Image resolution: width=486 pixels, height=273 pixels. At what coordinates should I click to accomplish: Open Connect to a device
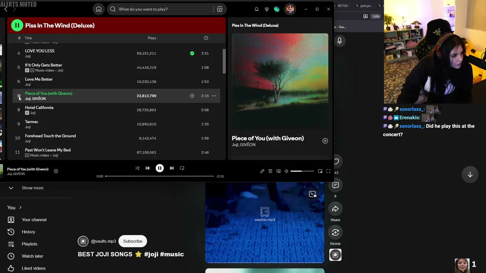tap(278, 171)
